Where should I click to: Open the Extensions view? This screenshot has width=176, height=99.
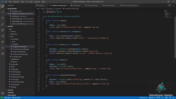[x=2, y=30]
